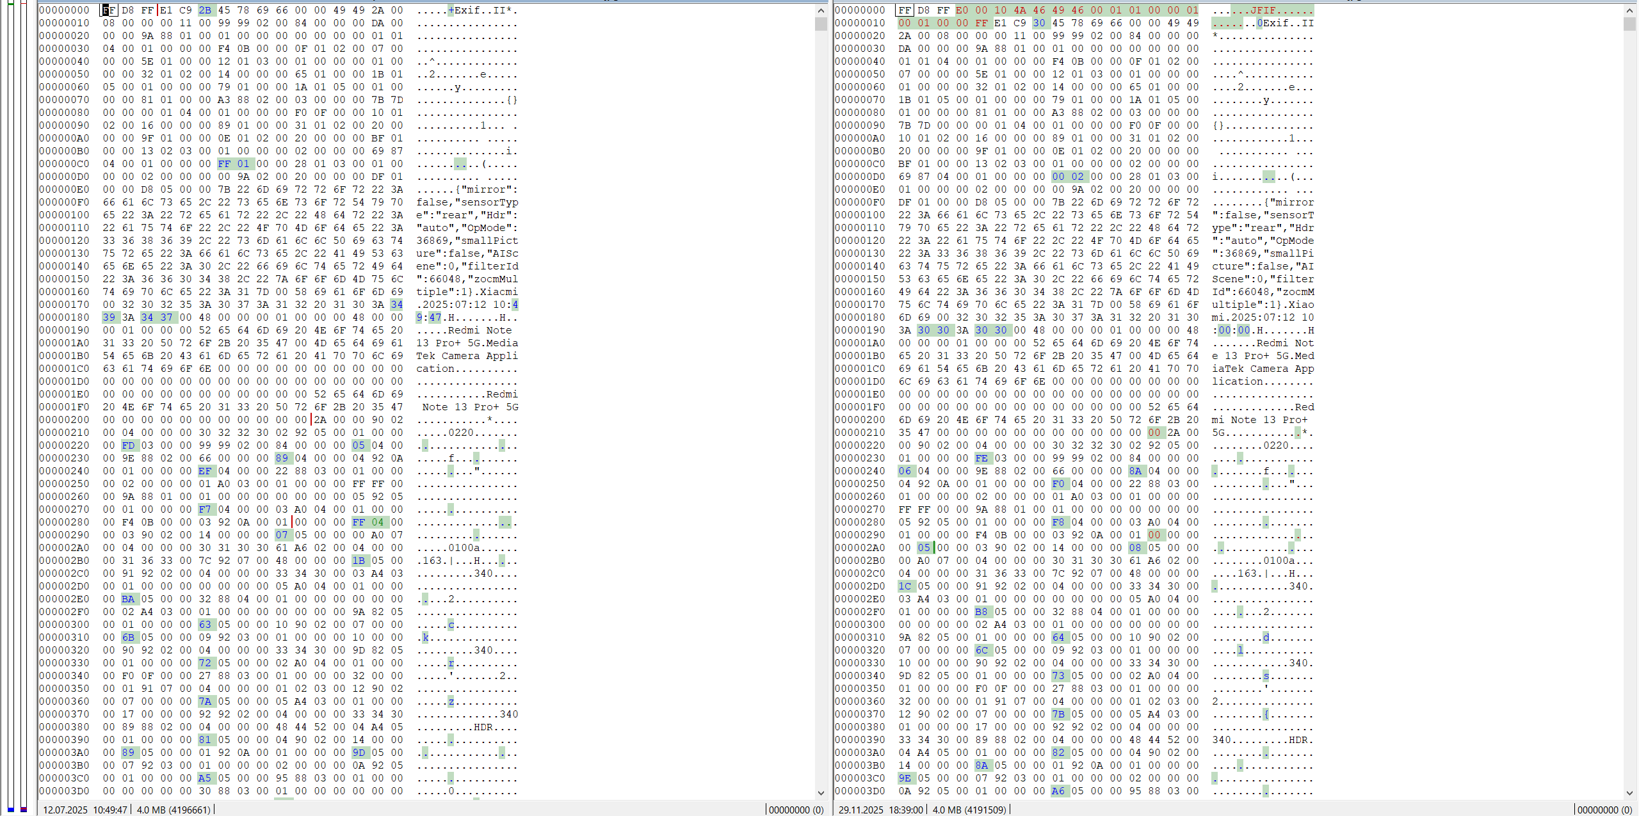Click right pane offset 00000200

860,420
